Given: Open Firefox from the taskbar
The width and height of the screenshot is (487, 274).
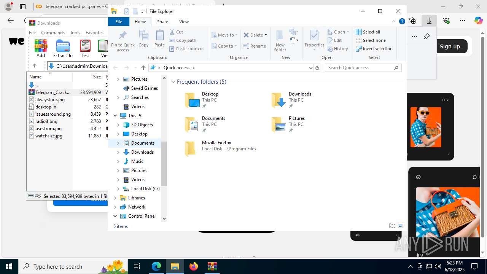Looking at the screenshot, I should pos(194,266).
